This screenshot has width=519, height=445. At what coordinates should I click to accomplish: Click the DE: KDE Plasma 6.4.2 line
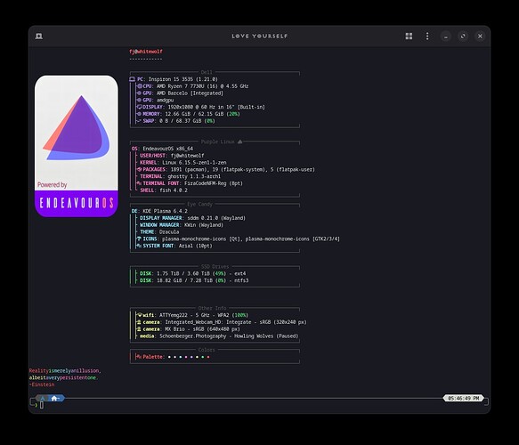(x=159, y=211)
